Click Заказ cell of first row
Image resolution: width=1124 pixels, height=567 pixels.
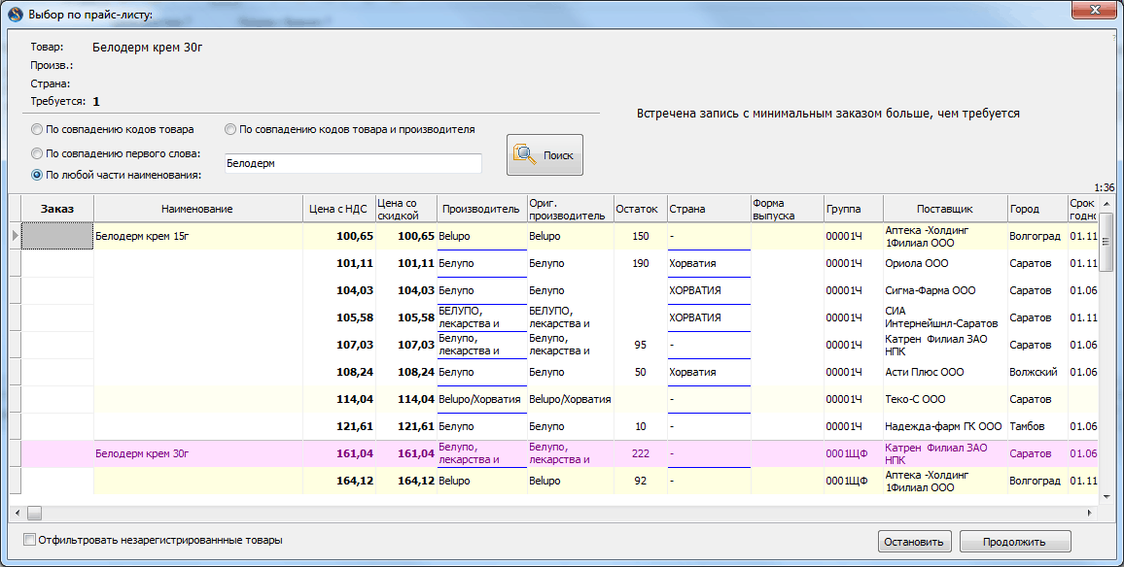tap(57, 236)
